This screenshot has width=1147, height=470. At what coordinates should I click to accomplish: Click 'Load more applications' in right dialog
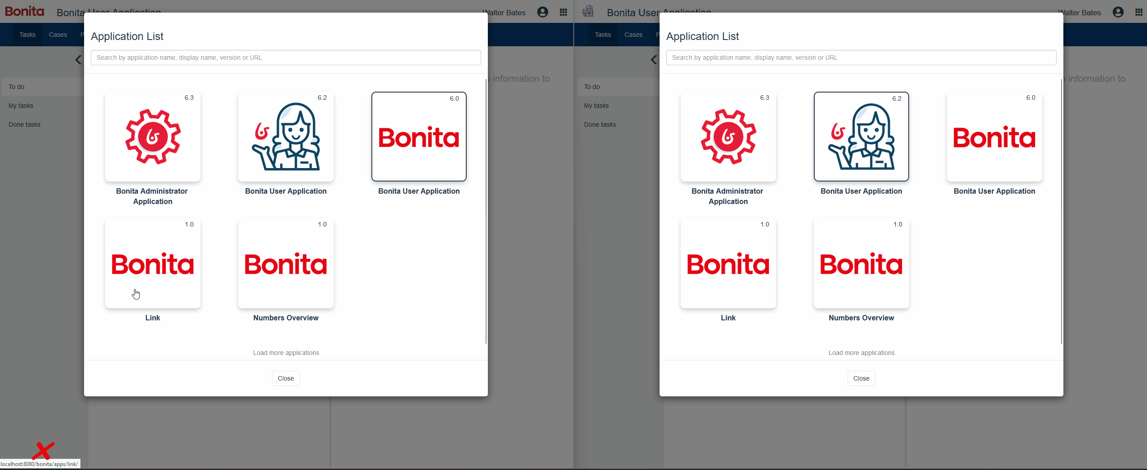[861, 353]
